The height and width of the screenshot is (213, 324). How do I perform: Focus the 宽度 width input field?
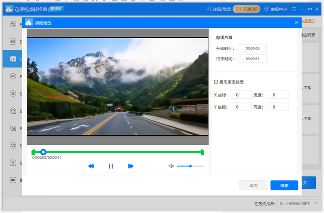pyautogui.click(x=278, y=95)
